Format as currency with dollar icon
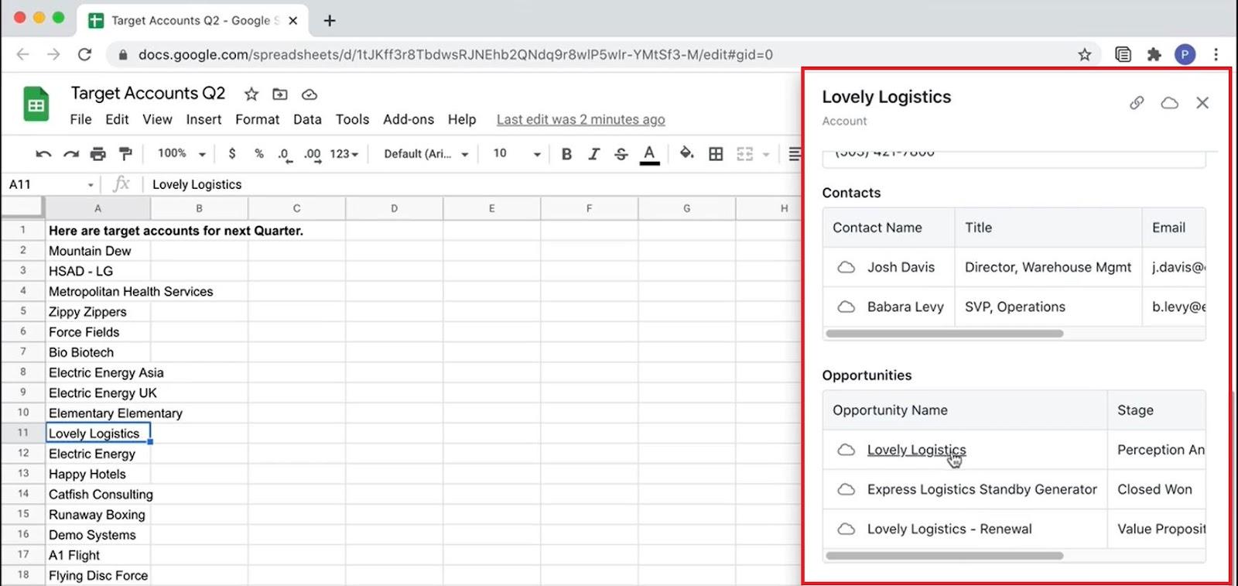Screen dimensions: 1238x586 click(232, 153)
